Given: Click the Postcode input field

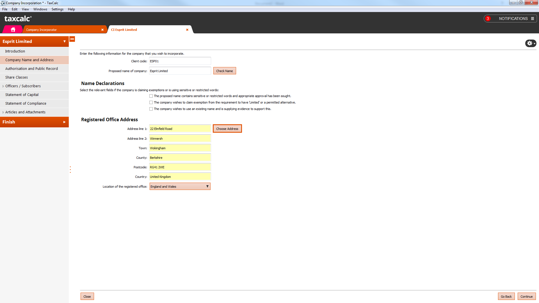Looking at the screenshot, I should coord(180,167).
